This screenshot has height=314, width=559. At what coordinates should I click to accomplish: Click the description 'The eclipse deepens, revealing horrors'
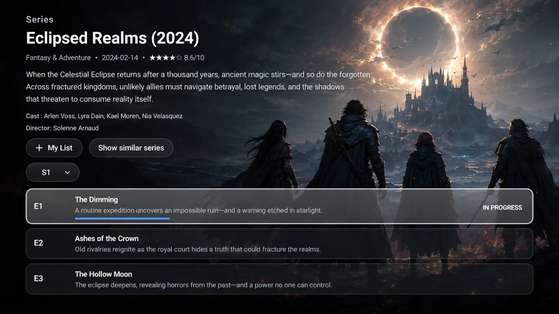pyautogui.click(x=203, y=285)
